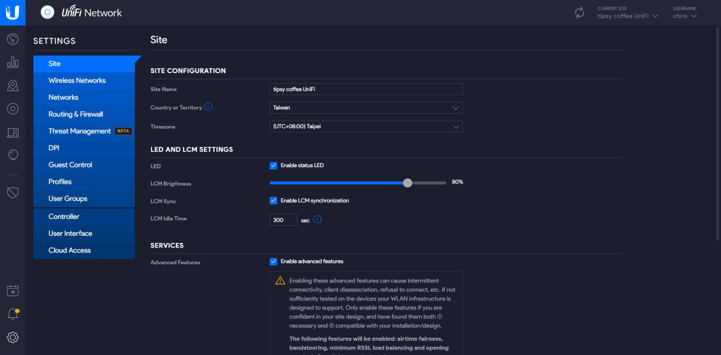Open the Clients monitor icon

(x=12, y=133)
